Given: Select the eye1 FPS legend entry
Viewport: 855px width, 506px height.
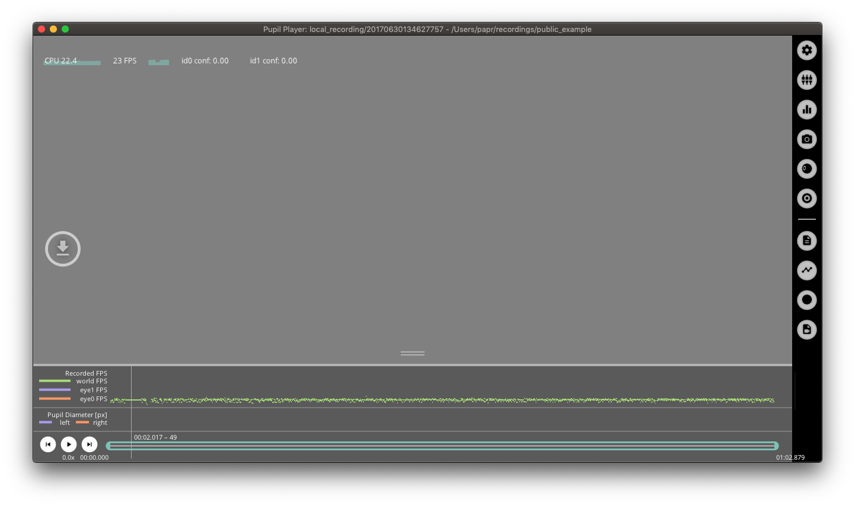Looking at the screenshot, I should tap(74, 390).
